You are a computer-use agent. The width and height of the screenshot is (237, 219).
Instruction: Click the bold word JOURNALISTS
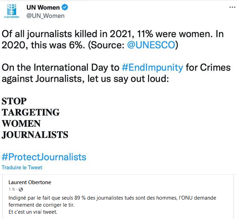(x=35, y=134)
